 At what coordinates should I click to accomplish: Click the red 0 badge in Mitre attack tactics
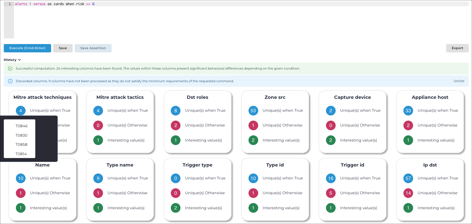click(98, 125)
